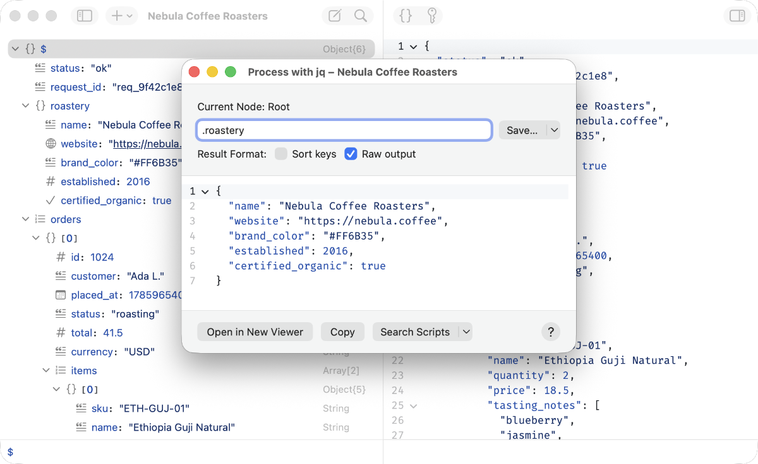Open the dropdown arrow beside the plus button
This screenshot has height=464, width=758.
tap(129, 16)
